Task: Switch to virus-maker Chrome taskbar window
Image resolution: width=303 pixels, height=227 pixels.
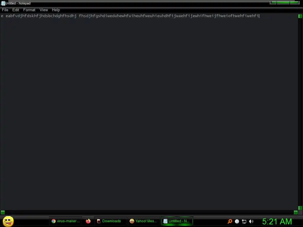Action: coord(65,221)
